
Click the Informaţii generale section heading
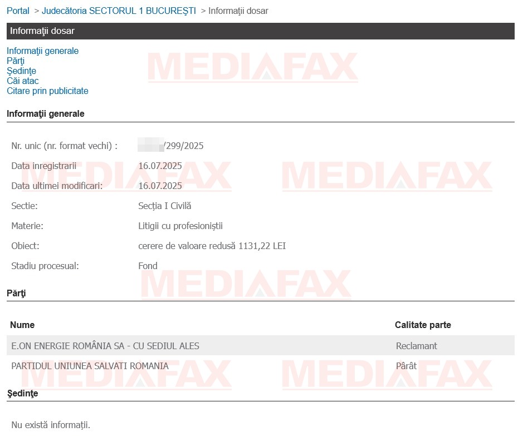[x=45, y=114]
